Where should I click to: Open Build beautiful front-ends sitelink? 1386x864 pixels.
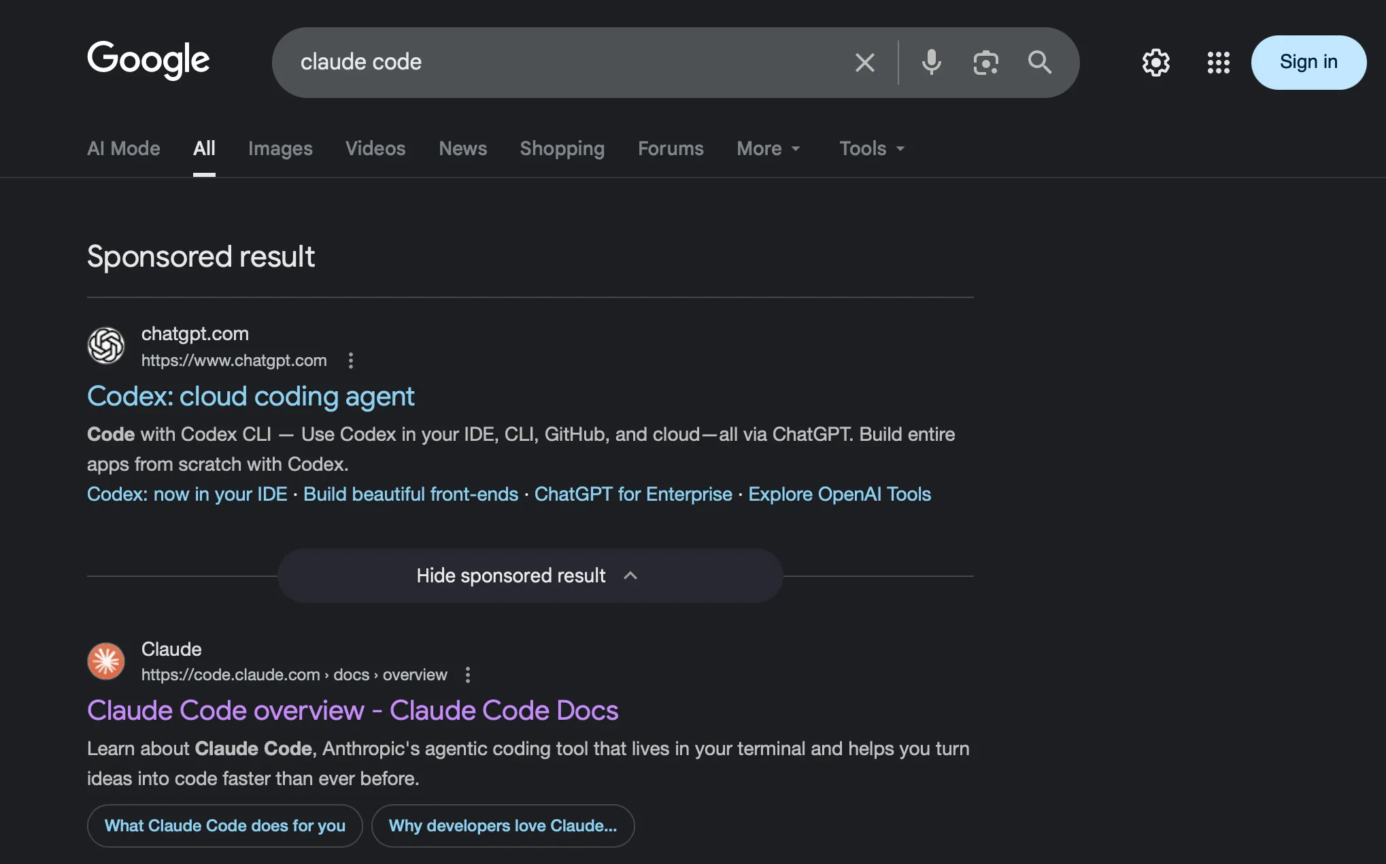pos(411,494)
